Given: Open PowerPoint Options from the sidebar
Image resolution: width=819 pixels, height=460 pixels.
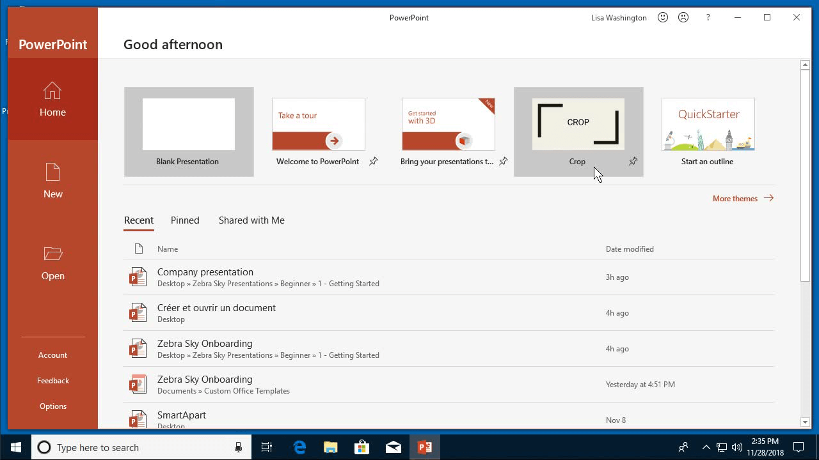Looking at the screenshot, I should pyautogui.click(x=52, y=406).
